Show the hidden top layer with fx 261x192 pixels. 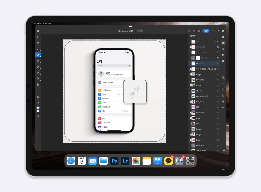(218, 41)
